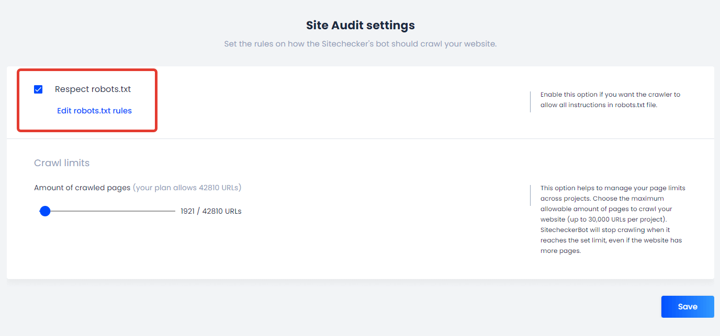Click the far right end of the slider track
Viewport: 720px width, 336px height.
click(x=174, y=211)
